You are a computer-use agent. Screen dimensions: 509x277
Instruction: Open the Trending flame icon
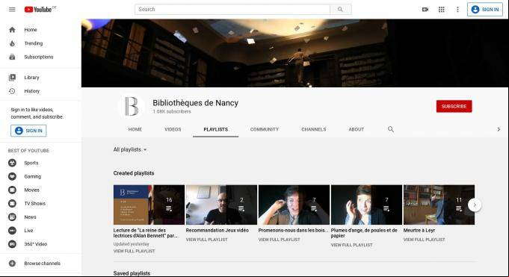12,43
